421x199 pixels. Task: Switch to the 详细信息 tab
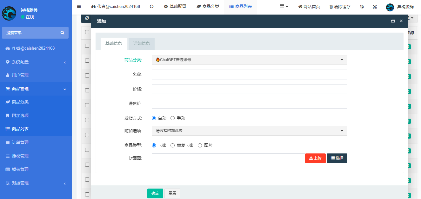click(x=141, y=44)
